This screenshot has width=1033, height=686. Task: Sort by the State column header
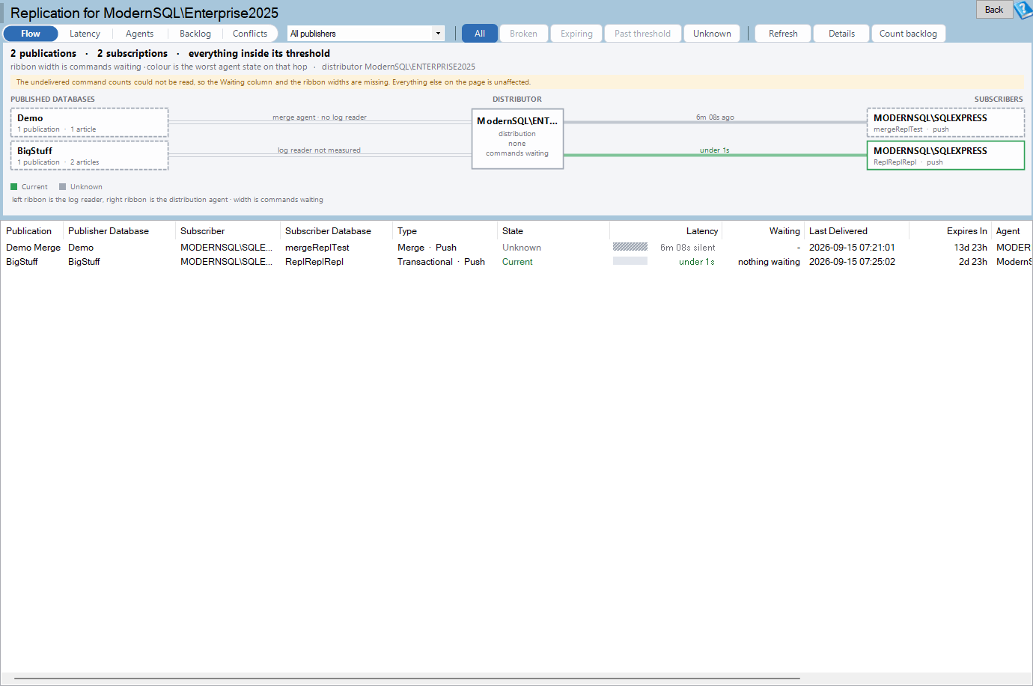(553, 231)
